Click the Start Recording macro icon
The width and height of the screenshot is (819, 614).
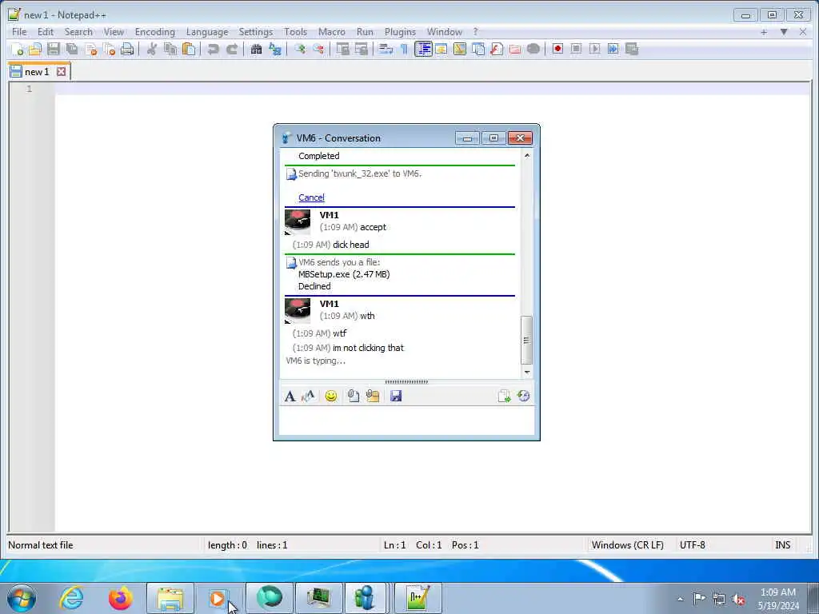click(557, 49)
